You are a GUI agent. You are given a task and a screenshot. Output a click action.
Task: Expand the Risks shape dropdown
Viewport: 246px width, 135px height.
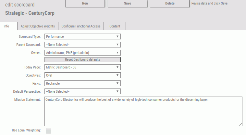coord(82,84)
